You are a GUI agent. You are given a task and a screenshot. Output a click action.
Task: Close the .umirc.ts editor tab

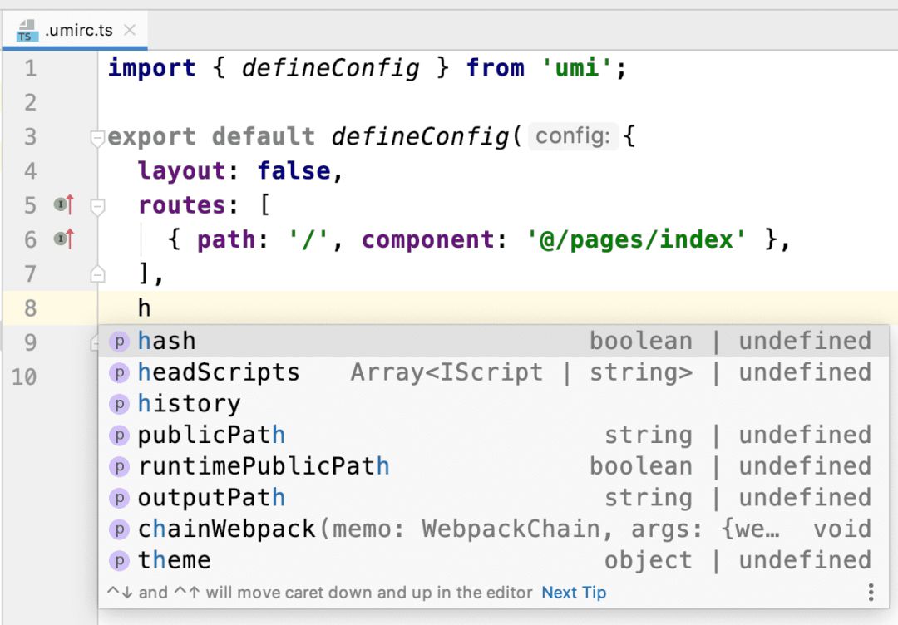coord(129,31)
